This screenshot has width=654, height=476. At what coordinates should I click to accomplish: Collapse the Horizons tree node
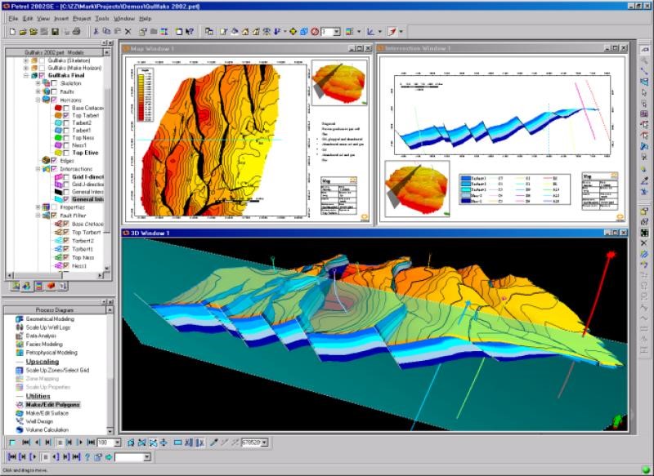tap(38, 100)
